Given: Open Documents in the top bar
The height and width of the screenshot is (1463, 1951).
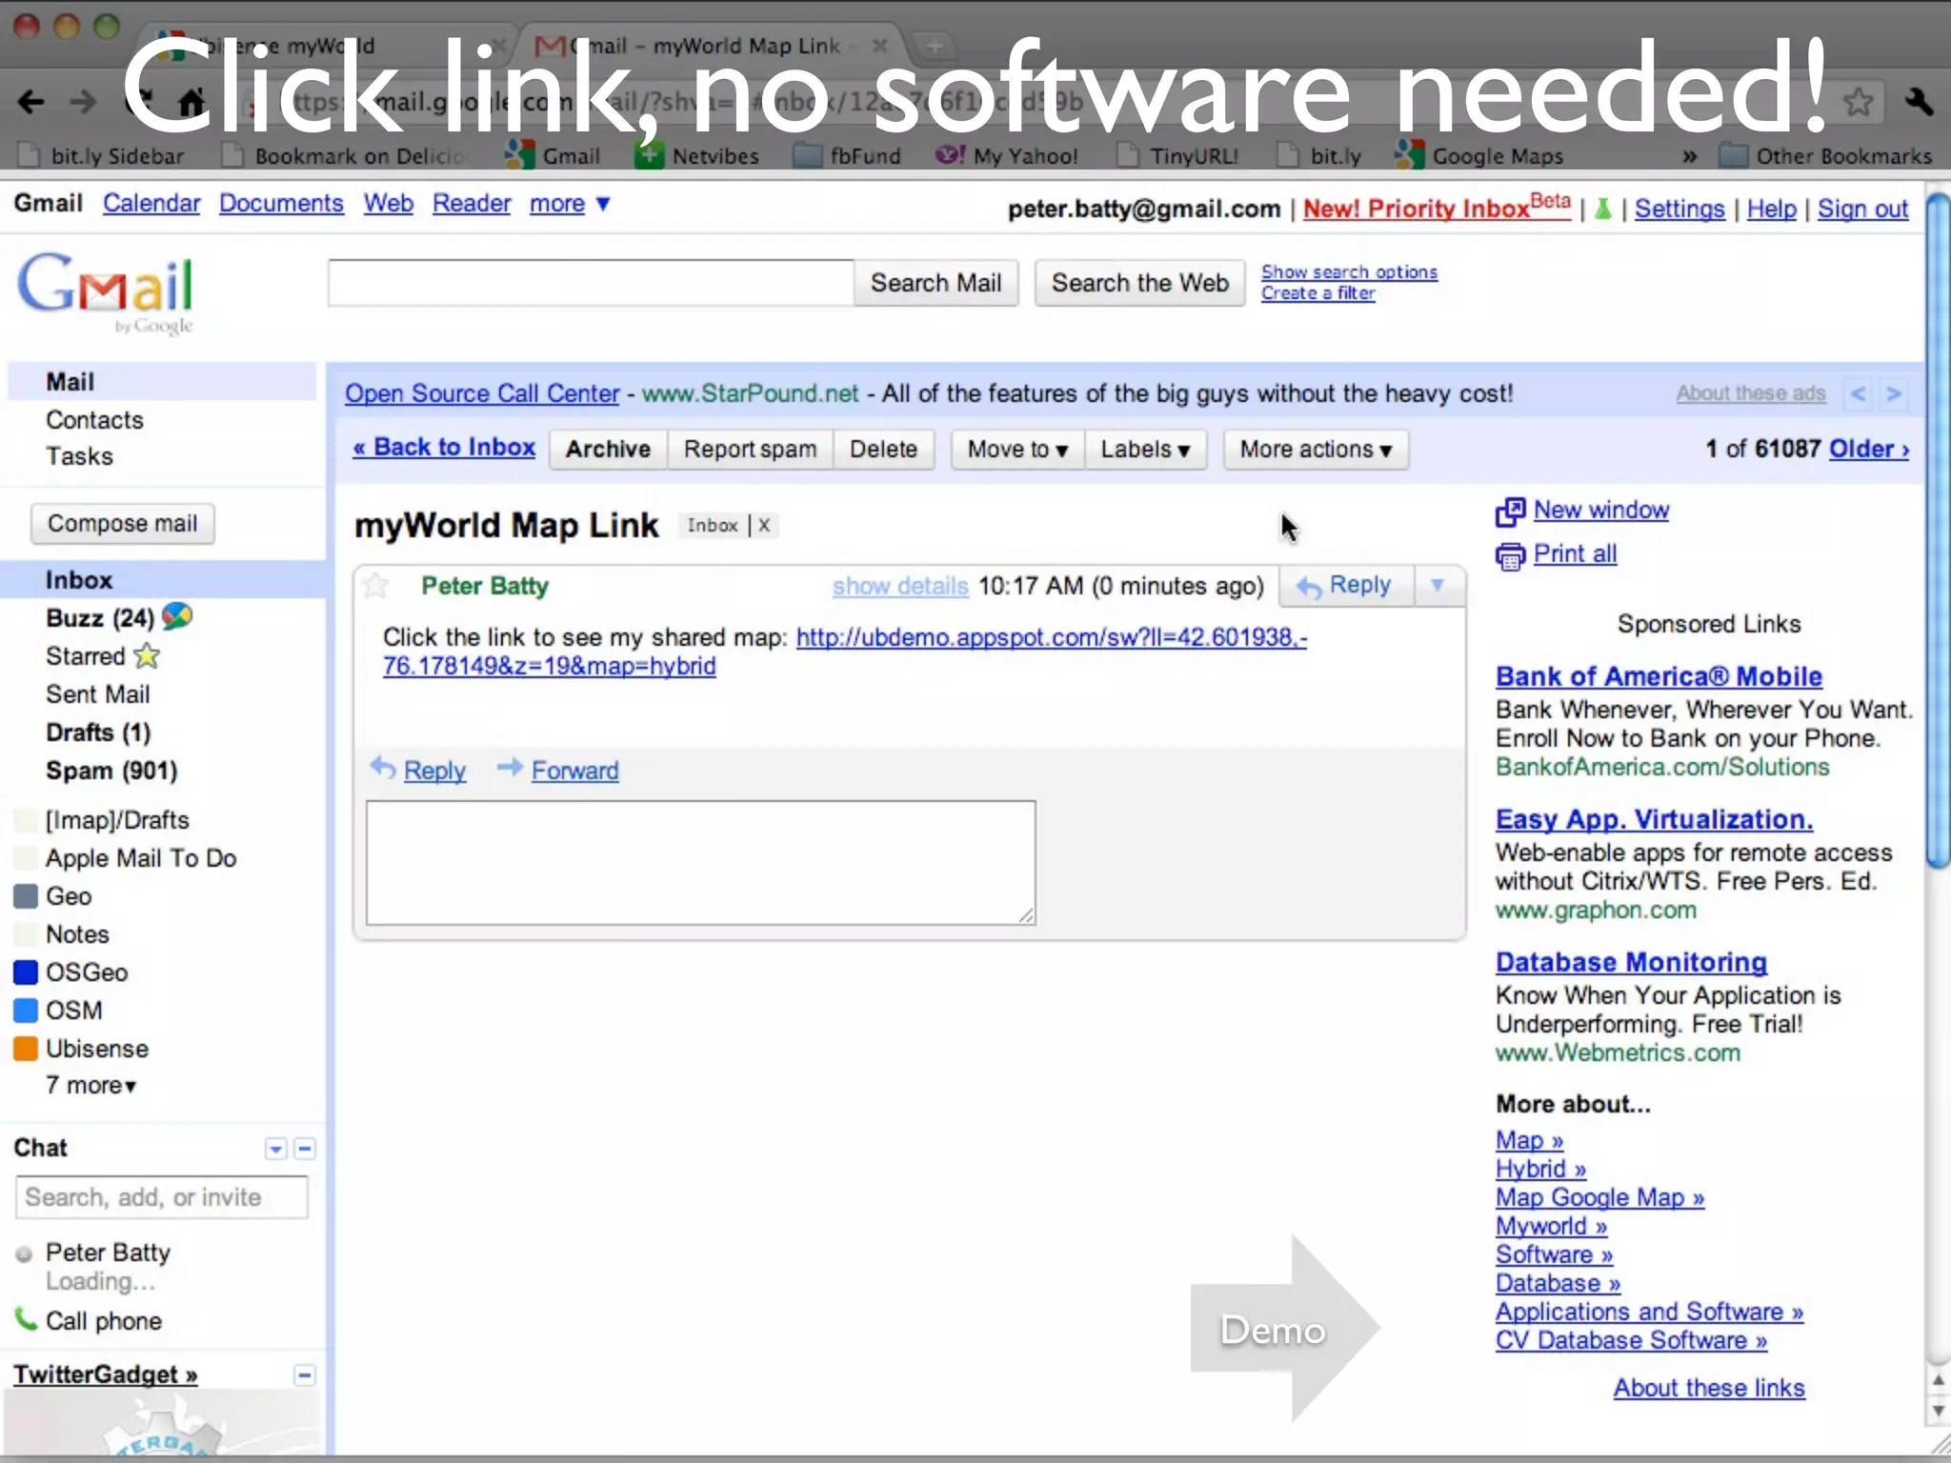Looking at the screenshot, I should click(281, 204).
